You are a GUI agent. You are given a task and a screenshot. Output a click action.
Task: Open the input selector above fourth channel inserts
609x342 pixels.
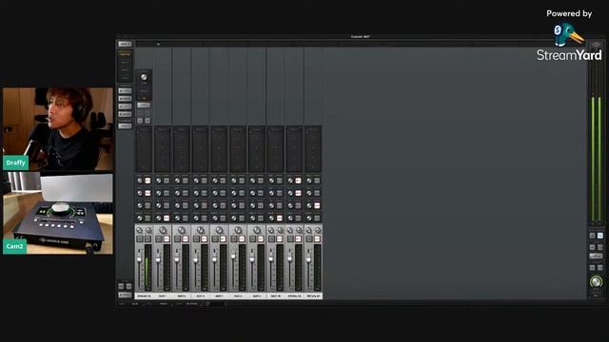point(201,129)
